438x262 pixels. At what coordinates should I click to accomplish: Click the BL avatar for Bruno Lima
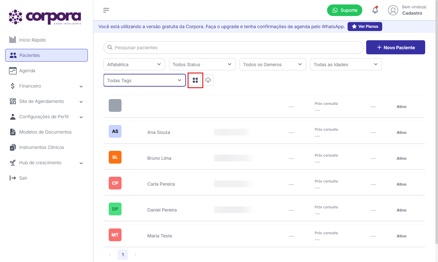[x=115, y=157]
